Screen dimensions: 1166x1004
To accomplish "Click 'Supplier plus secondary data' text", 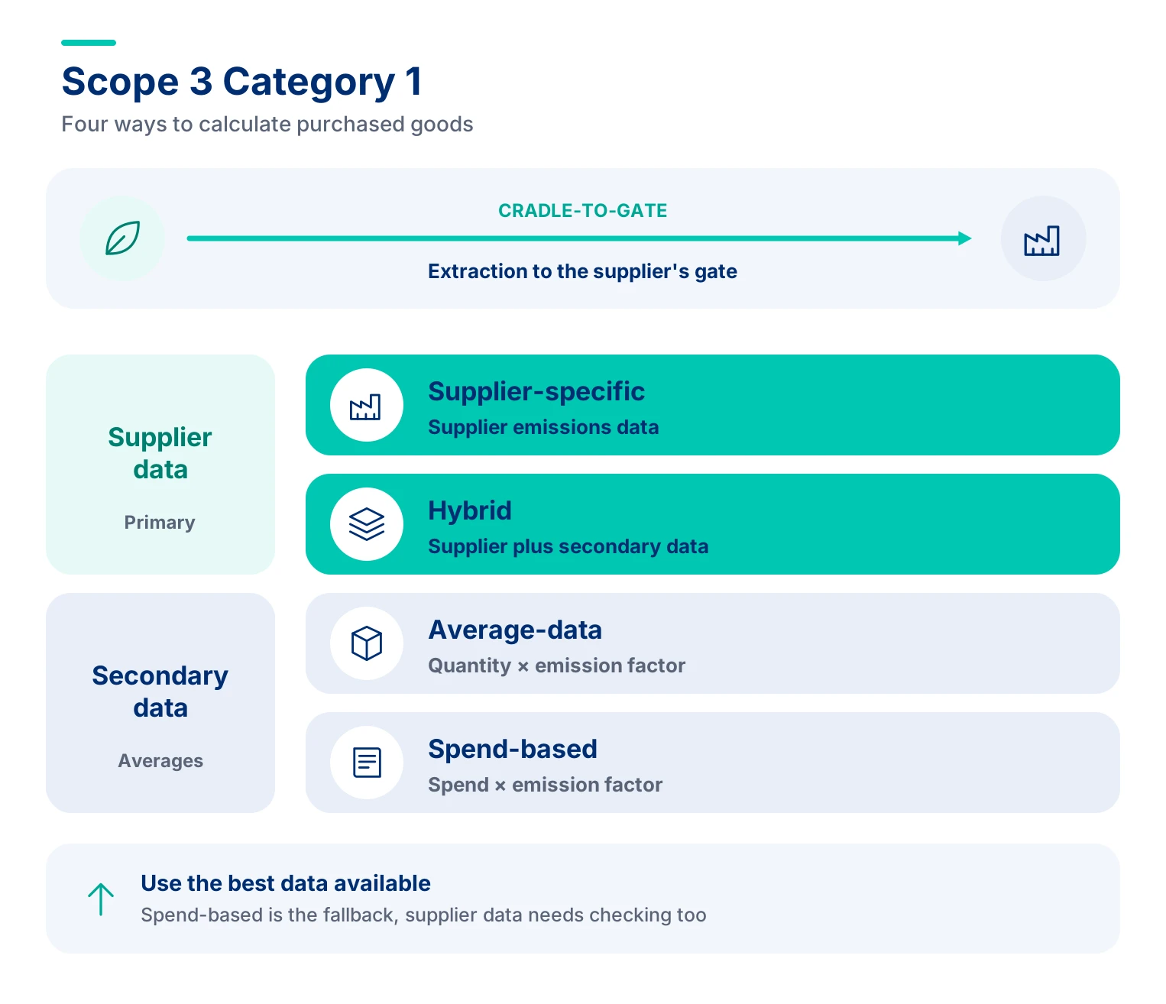I will (x=568, y=546).
